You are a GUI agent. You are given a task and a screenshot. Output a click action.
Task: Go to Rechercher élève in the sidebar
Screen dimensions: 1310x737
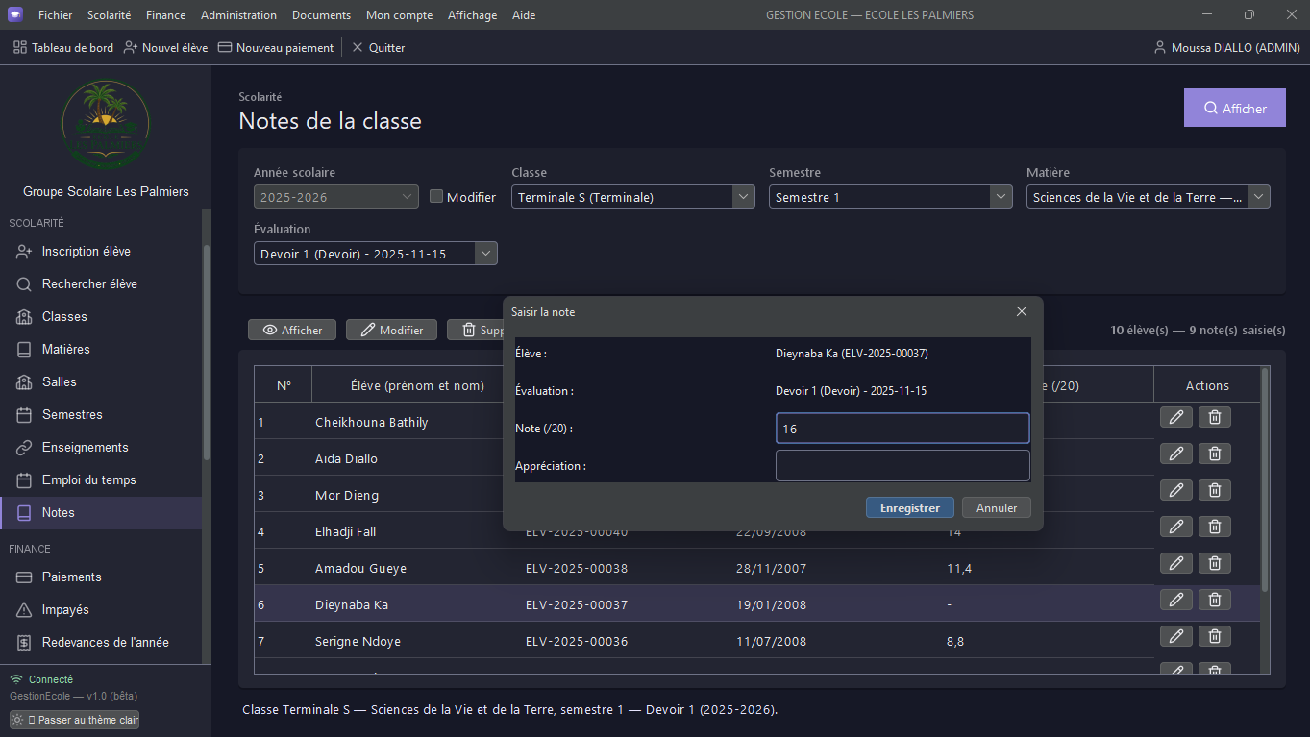(x=101, y=283)
